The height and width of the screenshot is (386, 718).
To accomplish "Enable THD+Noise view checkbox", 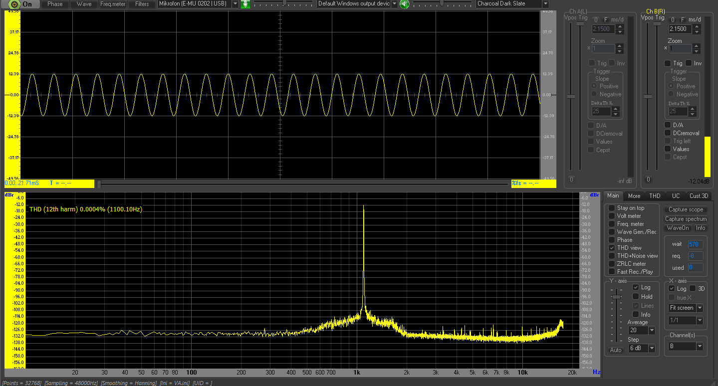I will pyautogui.click(x=612, y=256).
